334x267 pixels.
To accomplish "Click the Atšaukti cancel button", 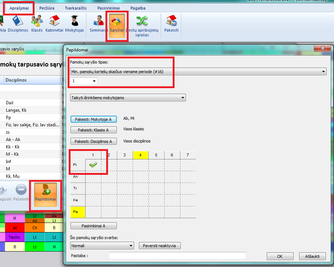I will pyautogui.click(x=312, y=256).
